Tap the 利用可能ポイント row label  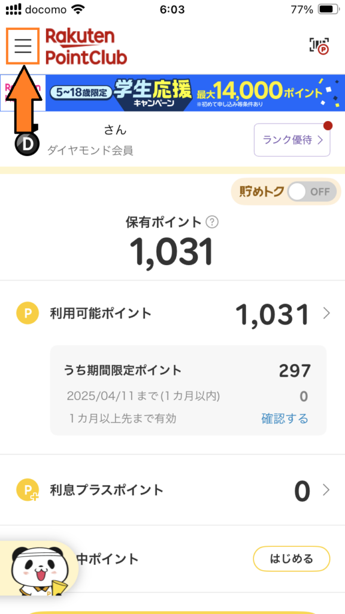pyautogui.click(x=101, y=313)
